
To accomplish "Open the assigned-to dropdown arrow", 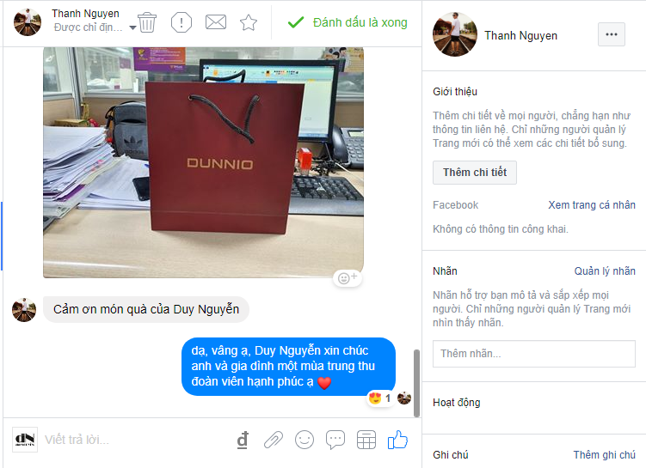I will pyautogui.click(x=132, y=28).
